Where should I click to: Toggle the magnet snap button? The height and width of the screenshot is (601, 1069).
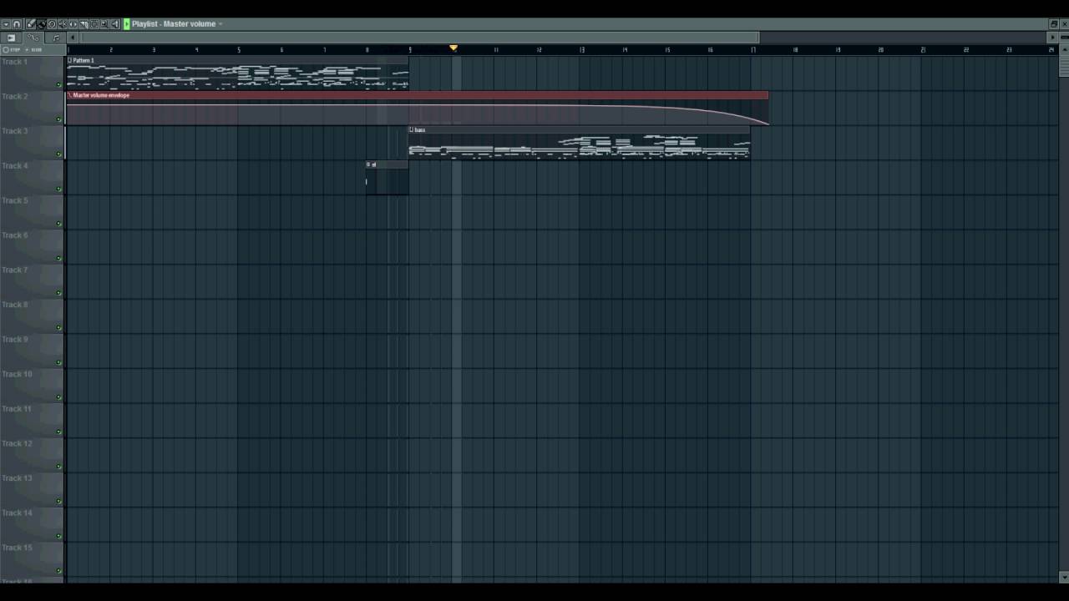(x=17, y=24)
